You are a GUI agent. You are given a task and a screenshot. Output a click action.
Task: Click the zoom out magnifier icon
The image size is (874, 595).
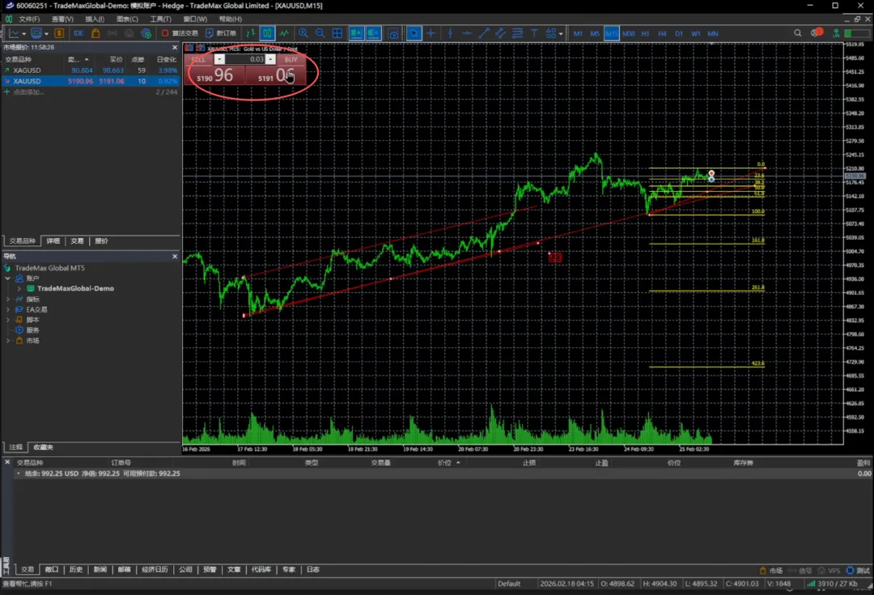320,33
